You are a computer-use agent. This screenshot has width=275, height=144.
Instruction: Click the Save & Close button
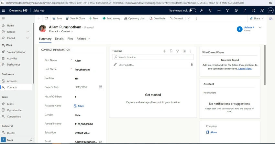75,18
